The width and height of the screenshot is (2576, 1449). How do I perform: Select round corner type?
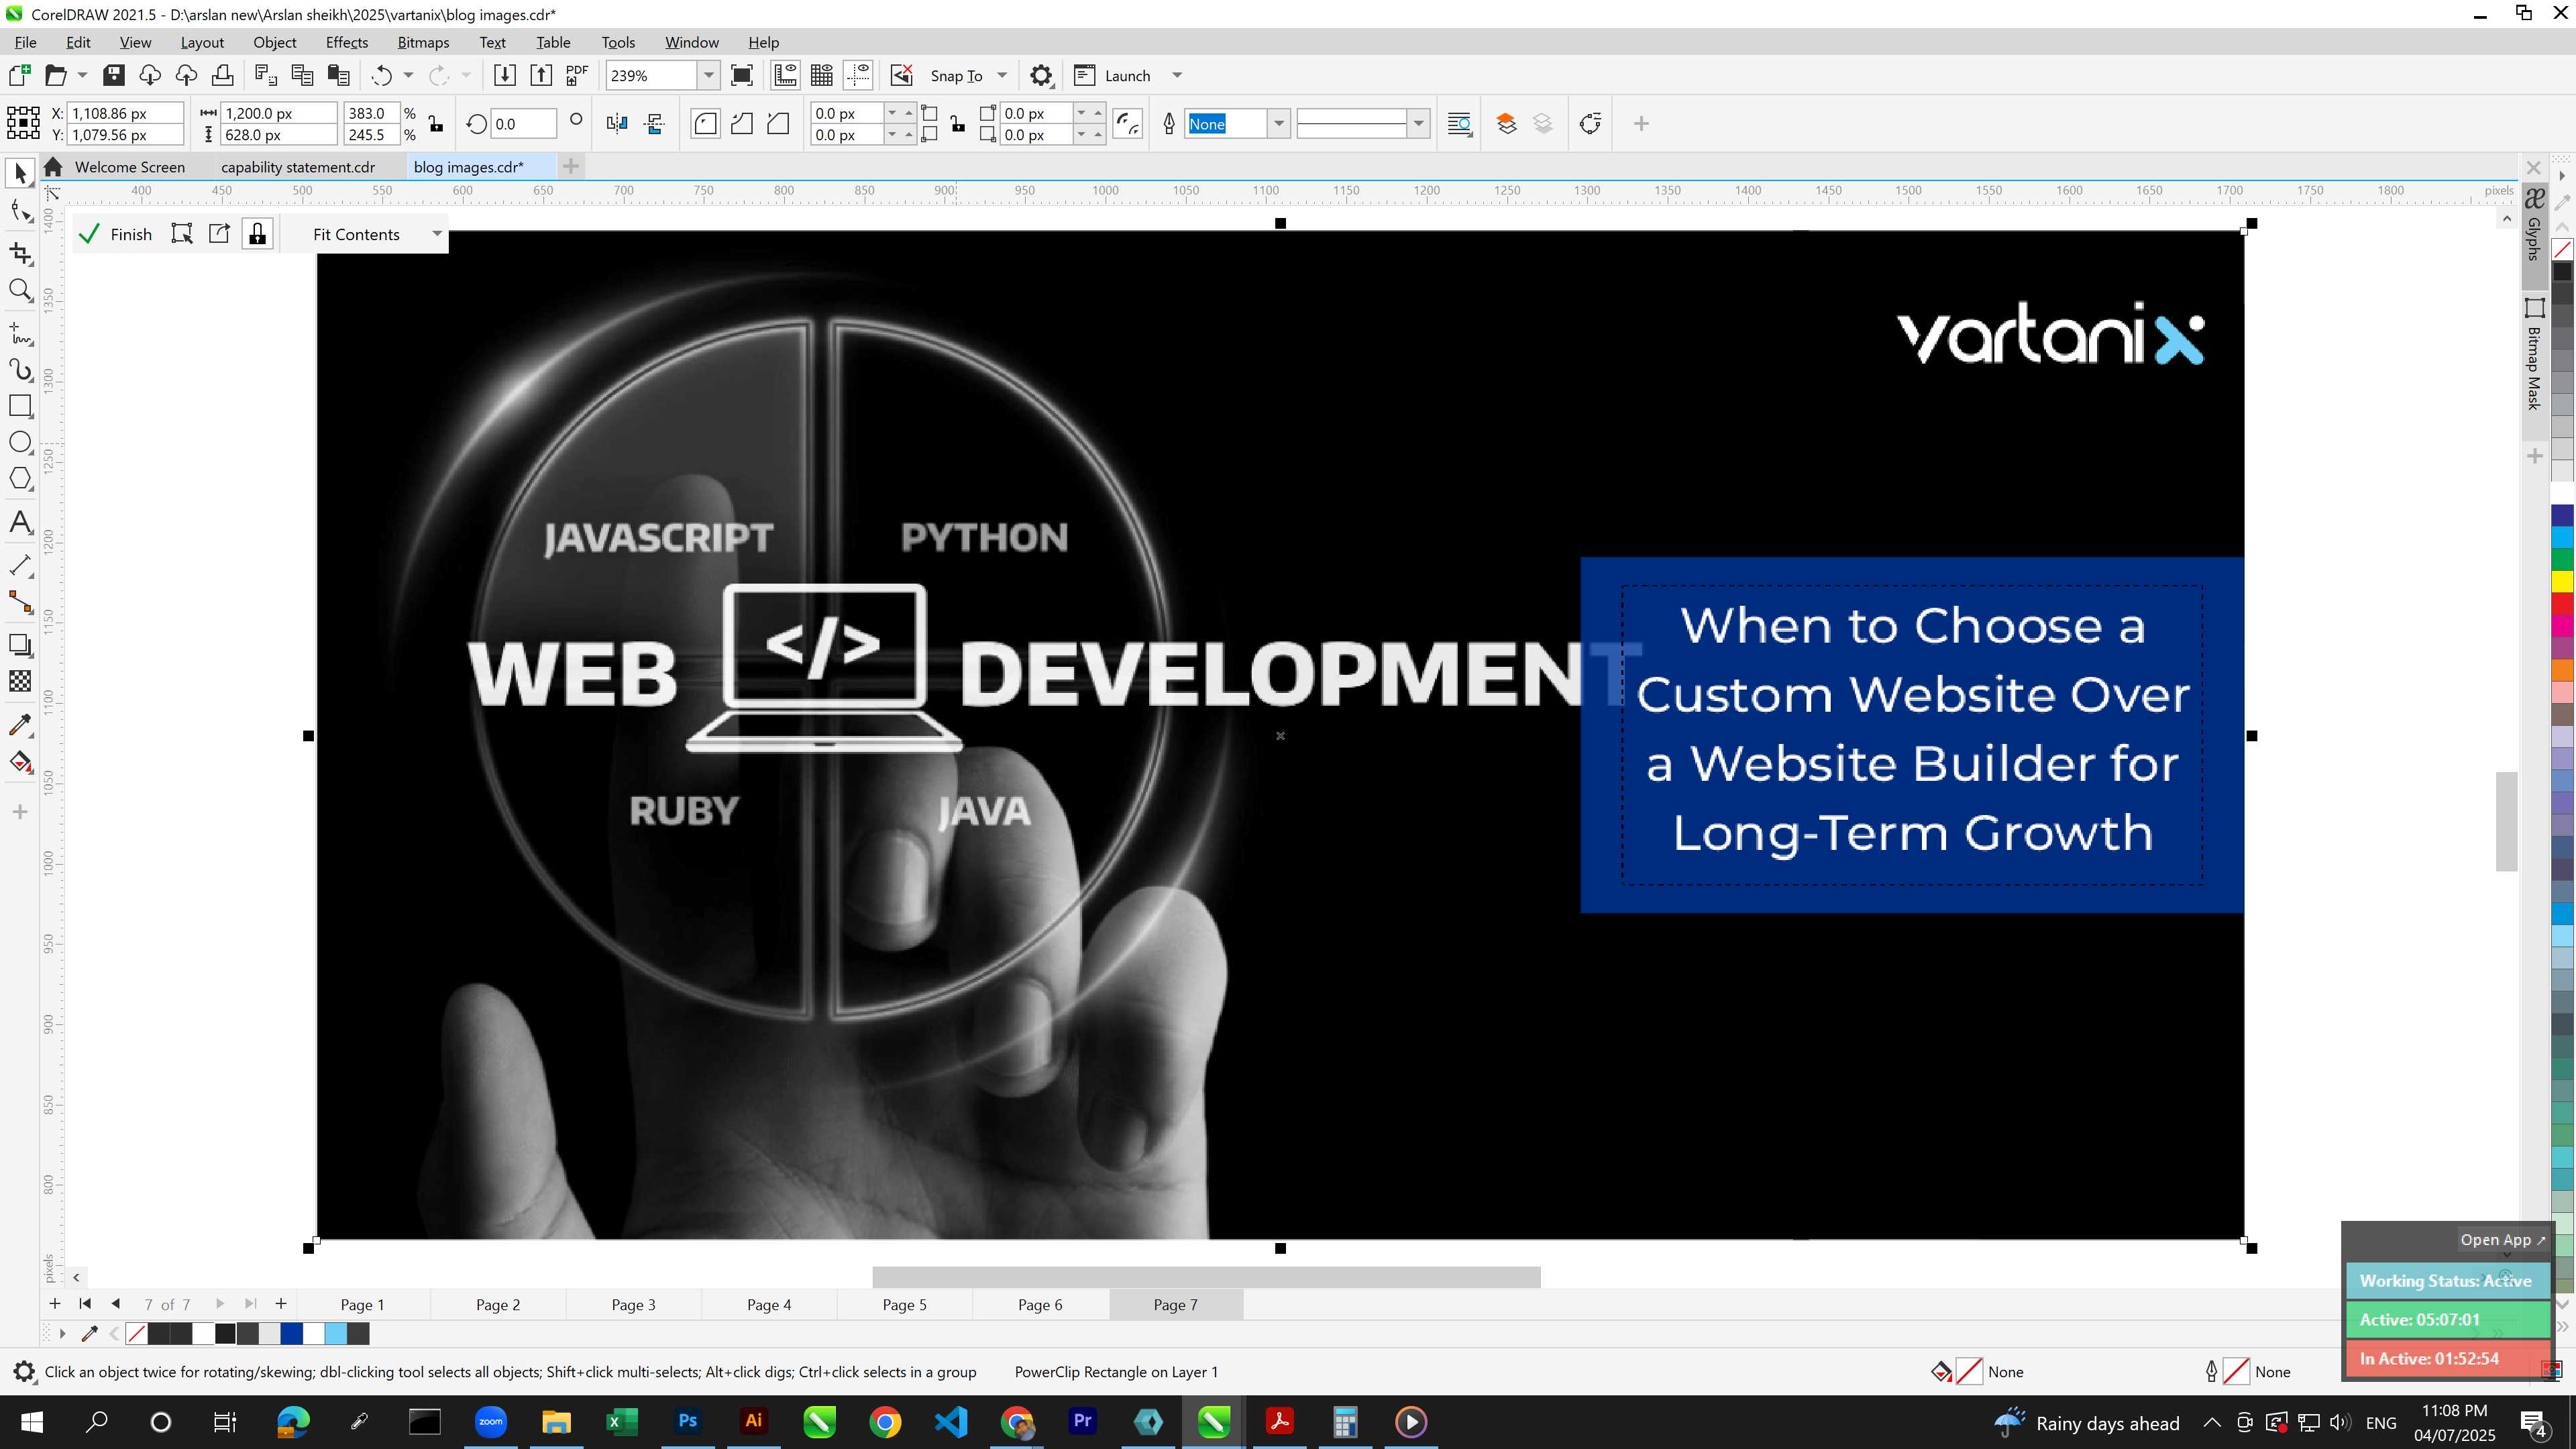pos(705,124)
